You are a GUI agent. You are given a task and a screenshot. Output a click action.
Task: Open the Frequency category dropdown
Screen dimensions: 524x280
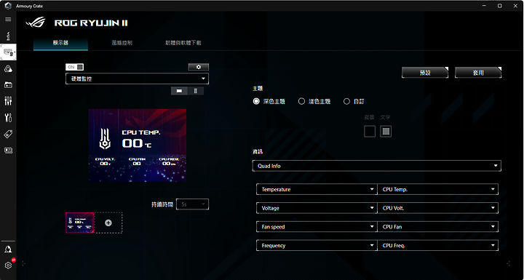pyautogui.click(x=317, y=245)
